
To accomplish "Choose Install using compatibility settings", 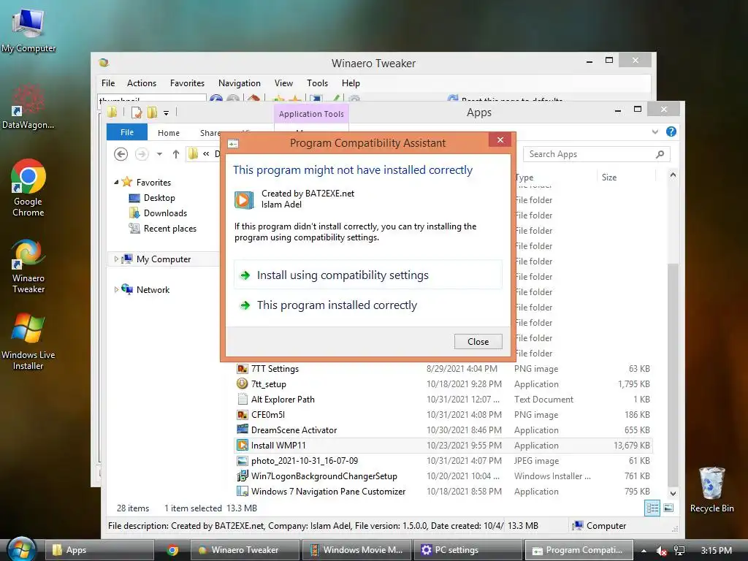I will tap(368, 275).
